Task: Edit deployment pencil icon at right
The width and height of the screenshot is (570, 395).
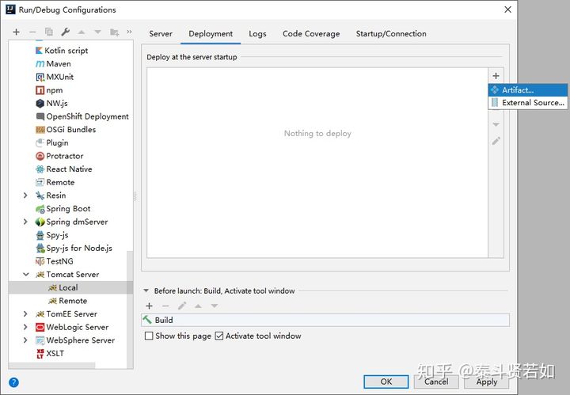Action: 496,141
